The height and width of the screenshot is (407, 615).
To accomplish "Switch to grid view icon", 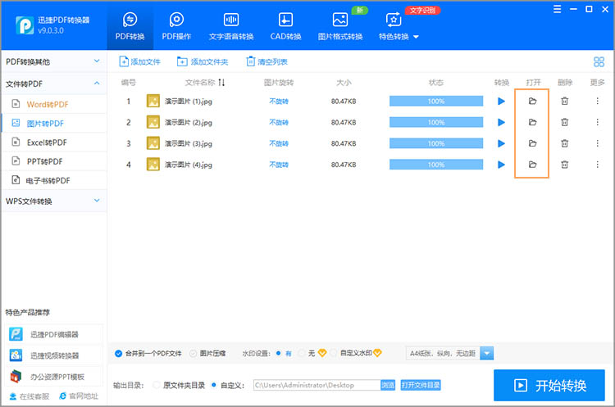I will 599,61.
